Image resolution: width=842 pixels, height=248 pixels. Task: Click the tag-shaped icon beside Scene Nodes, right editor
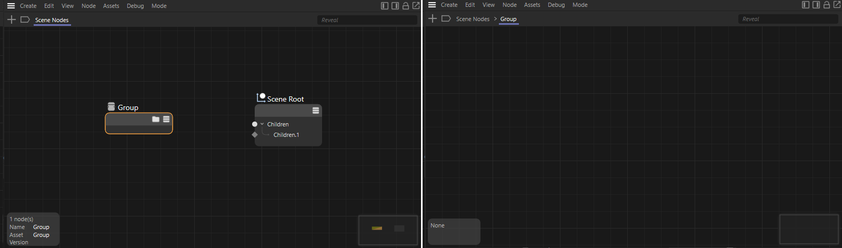coord(446,18)
